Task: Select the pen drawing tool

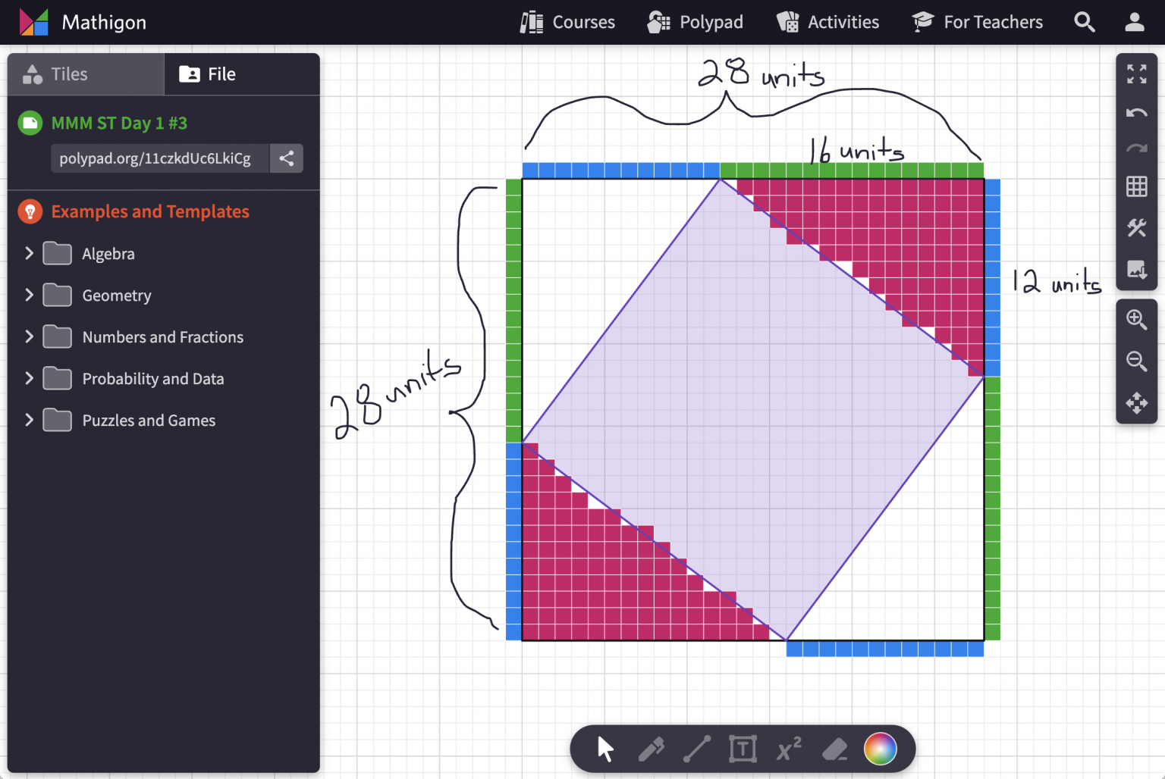Action: [652, 749]
